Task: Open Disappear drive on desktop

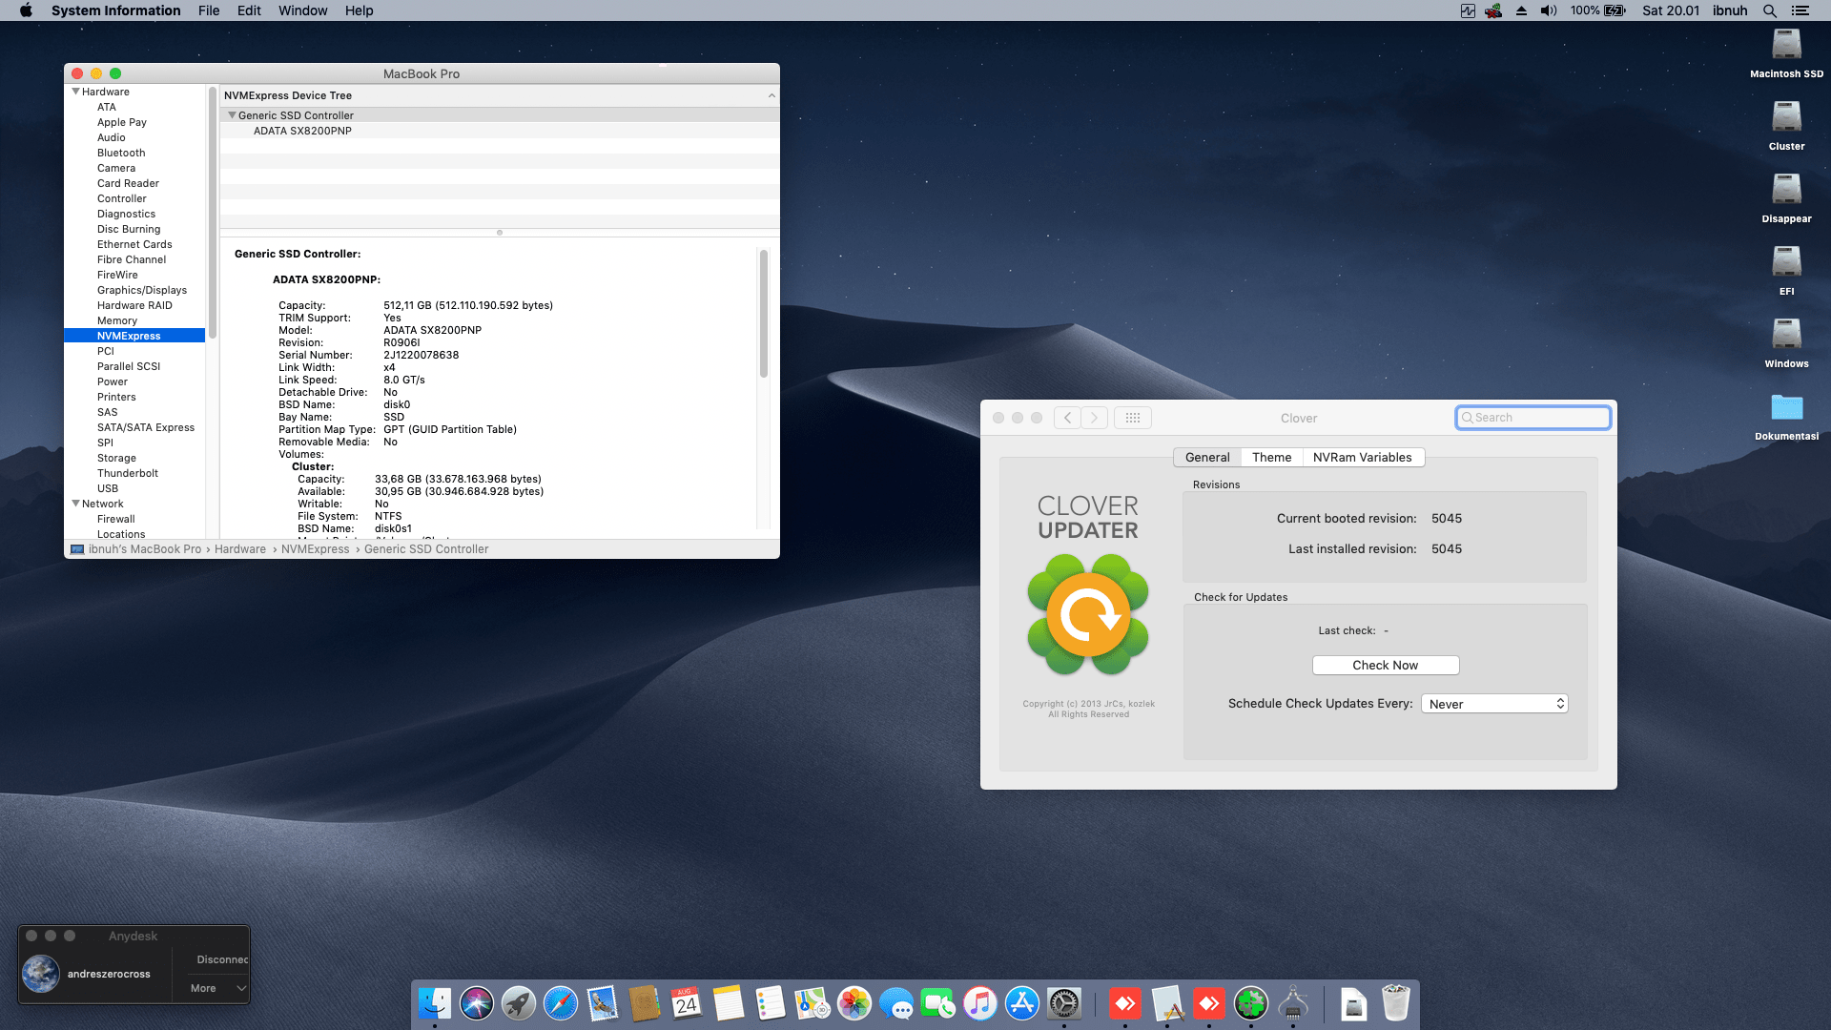Action: (1786, 198)
